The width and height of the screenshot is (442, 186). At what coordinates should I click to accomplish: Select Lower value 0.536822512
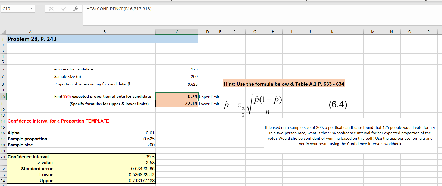pyautogui.click(x=105, y=175)
